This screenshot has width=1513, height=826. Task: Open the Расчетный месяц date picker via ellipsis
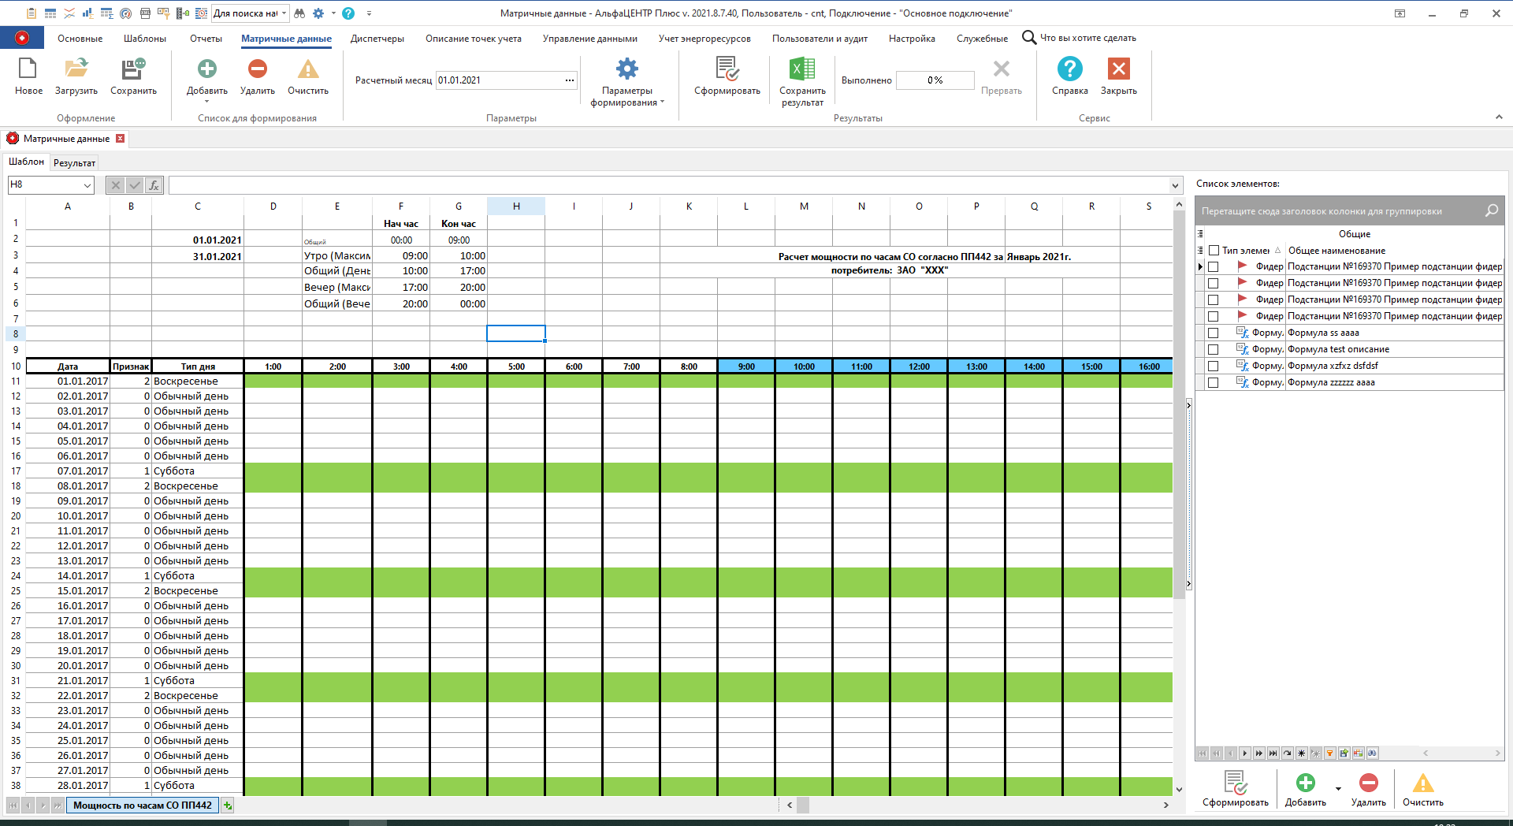coord(570,80)
